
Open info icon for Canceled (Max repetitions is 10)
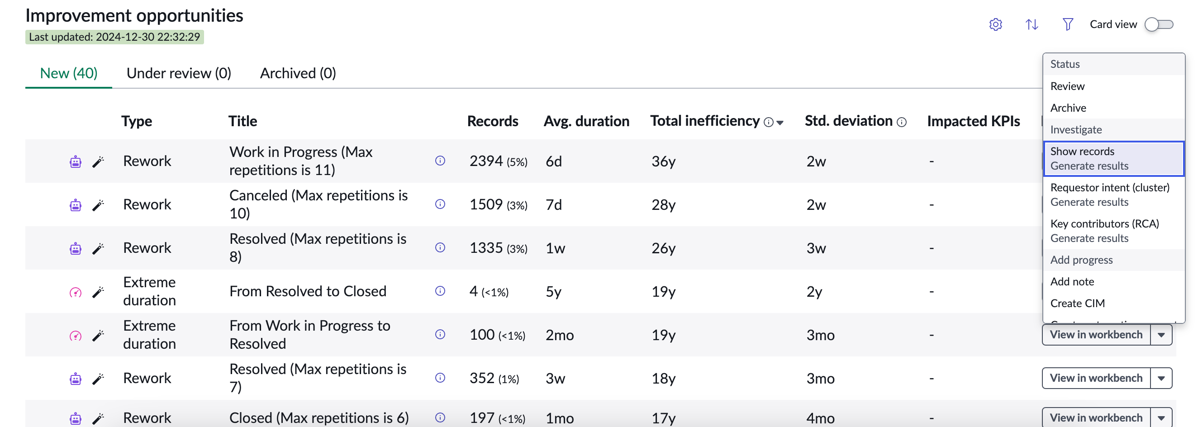(440, 204)
